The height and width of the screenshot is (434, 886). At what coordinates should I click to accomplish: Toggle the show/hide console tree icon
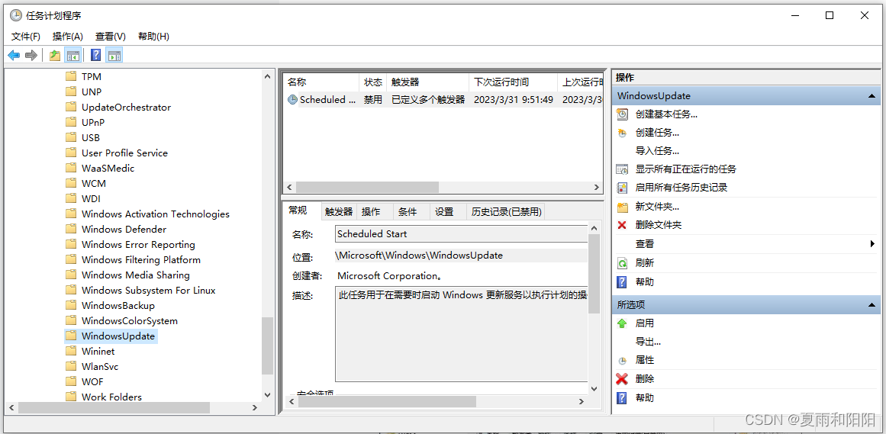[73, 56]
